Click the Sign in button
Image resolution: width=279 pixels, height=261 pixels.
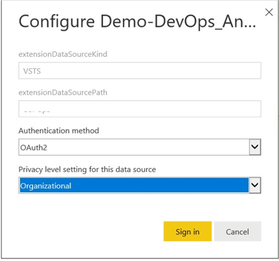pos(187,232)
